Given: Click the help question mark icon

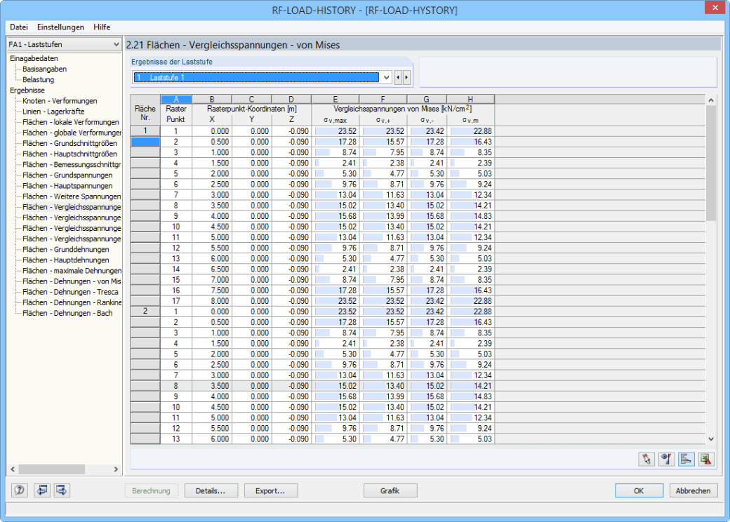Looking at the screenshot, I should [x=20, y=490].
